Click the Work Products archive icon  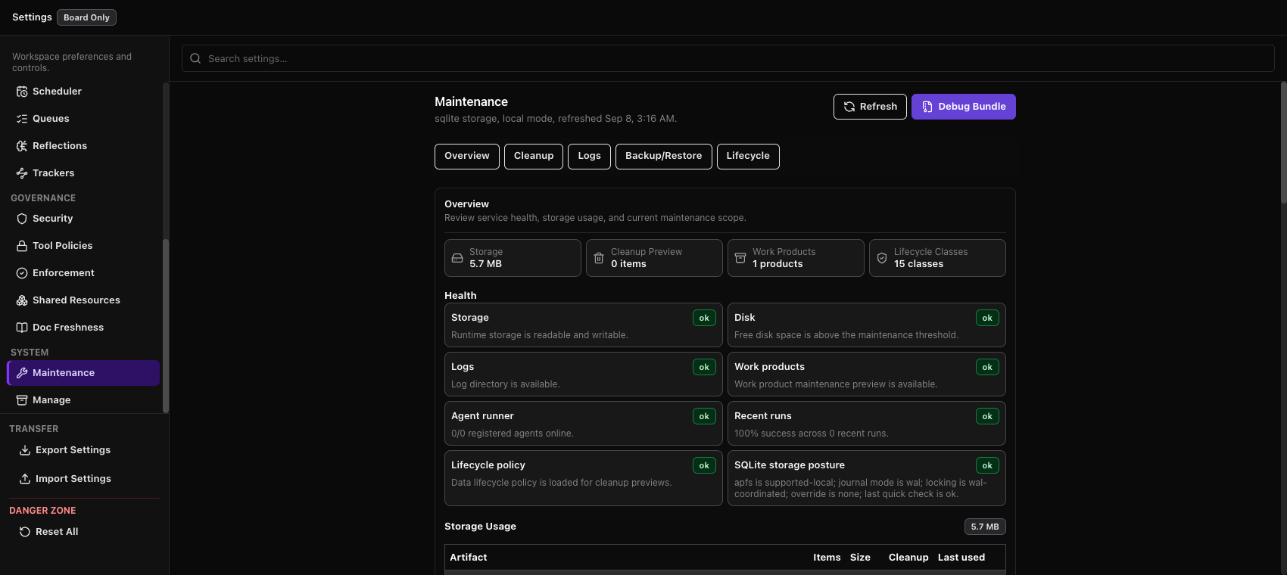[740, 258]
